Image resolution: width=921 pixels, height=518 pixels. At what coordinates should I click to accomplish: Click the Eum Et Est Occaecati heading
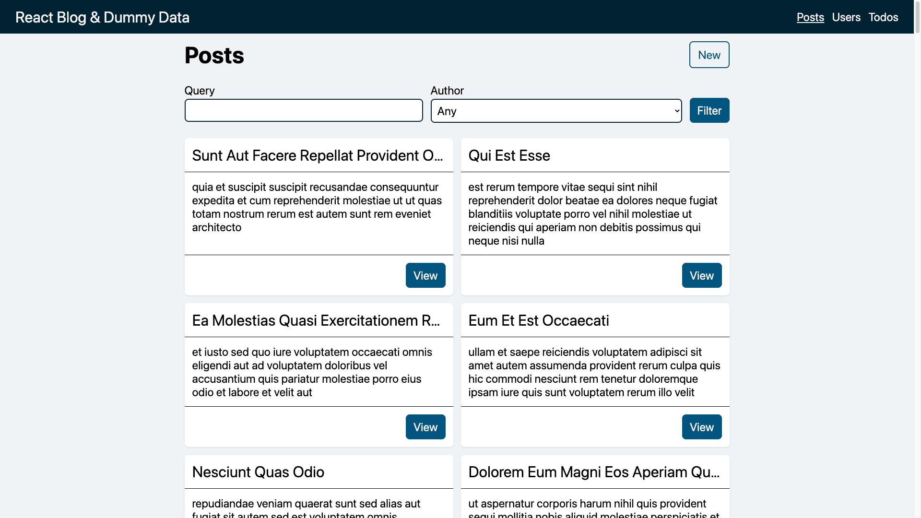tap(539, 320)
